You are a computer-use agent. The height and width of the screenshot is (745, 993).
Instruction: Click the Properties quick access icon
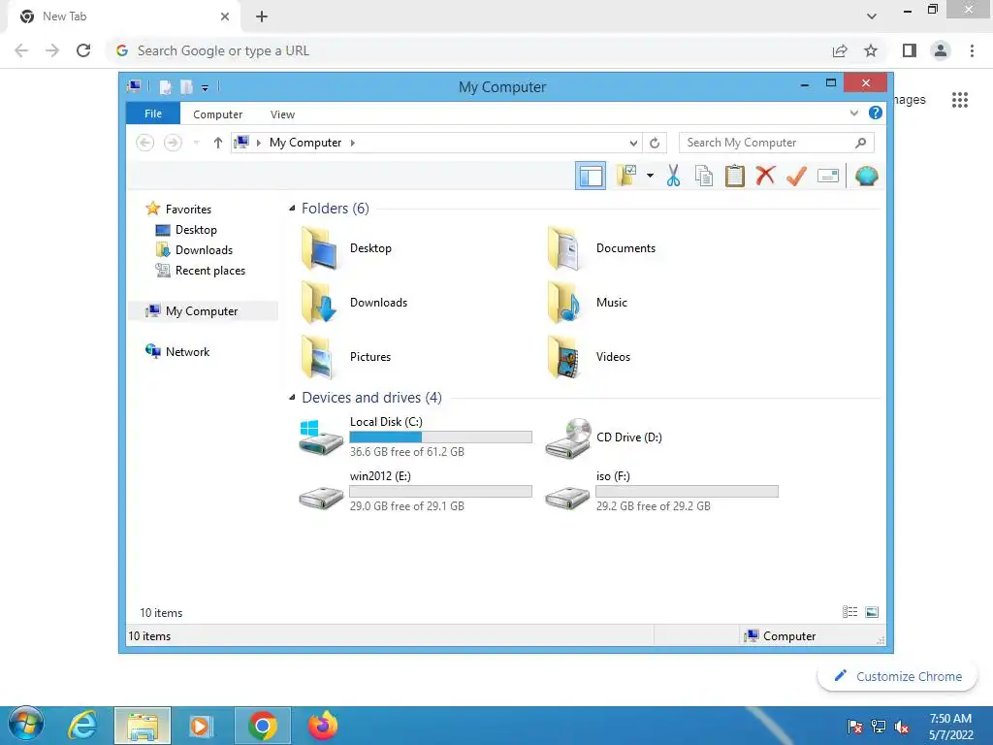tap(165, 87)
